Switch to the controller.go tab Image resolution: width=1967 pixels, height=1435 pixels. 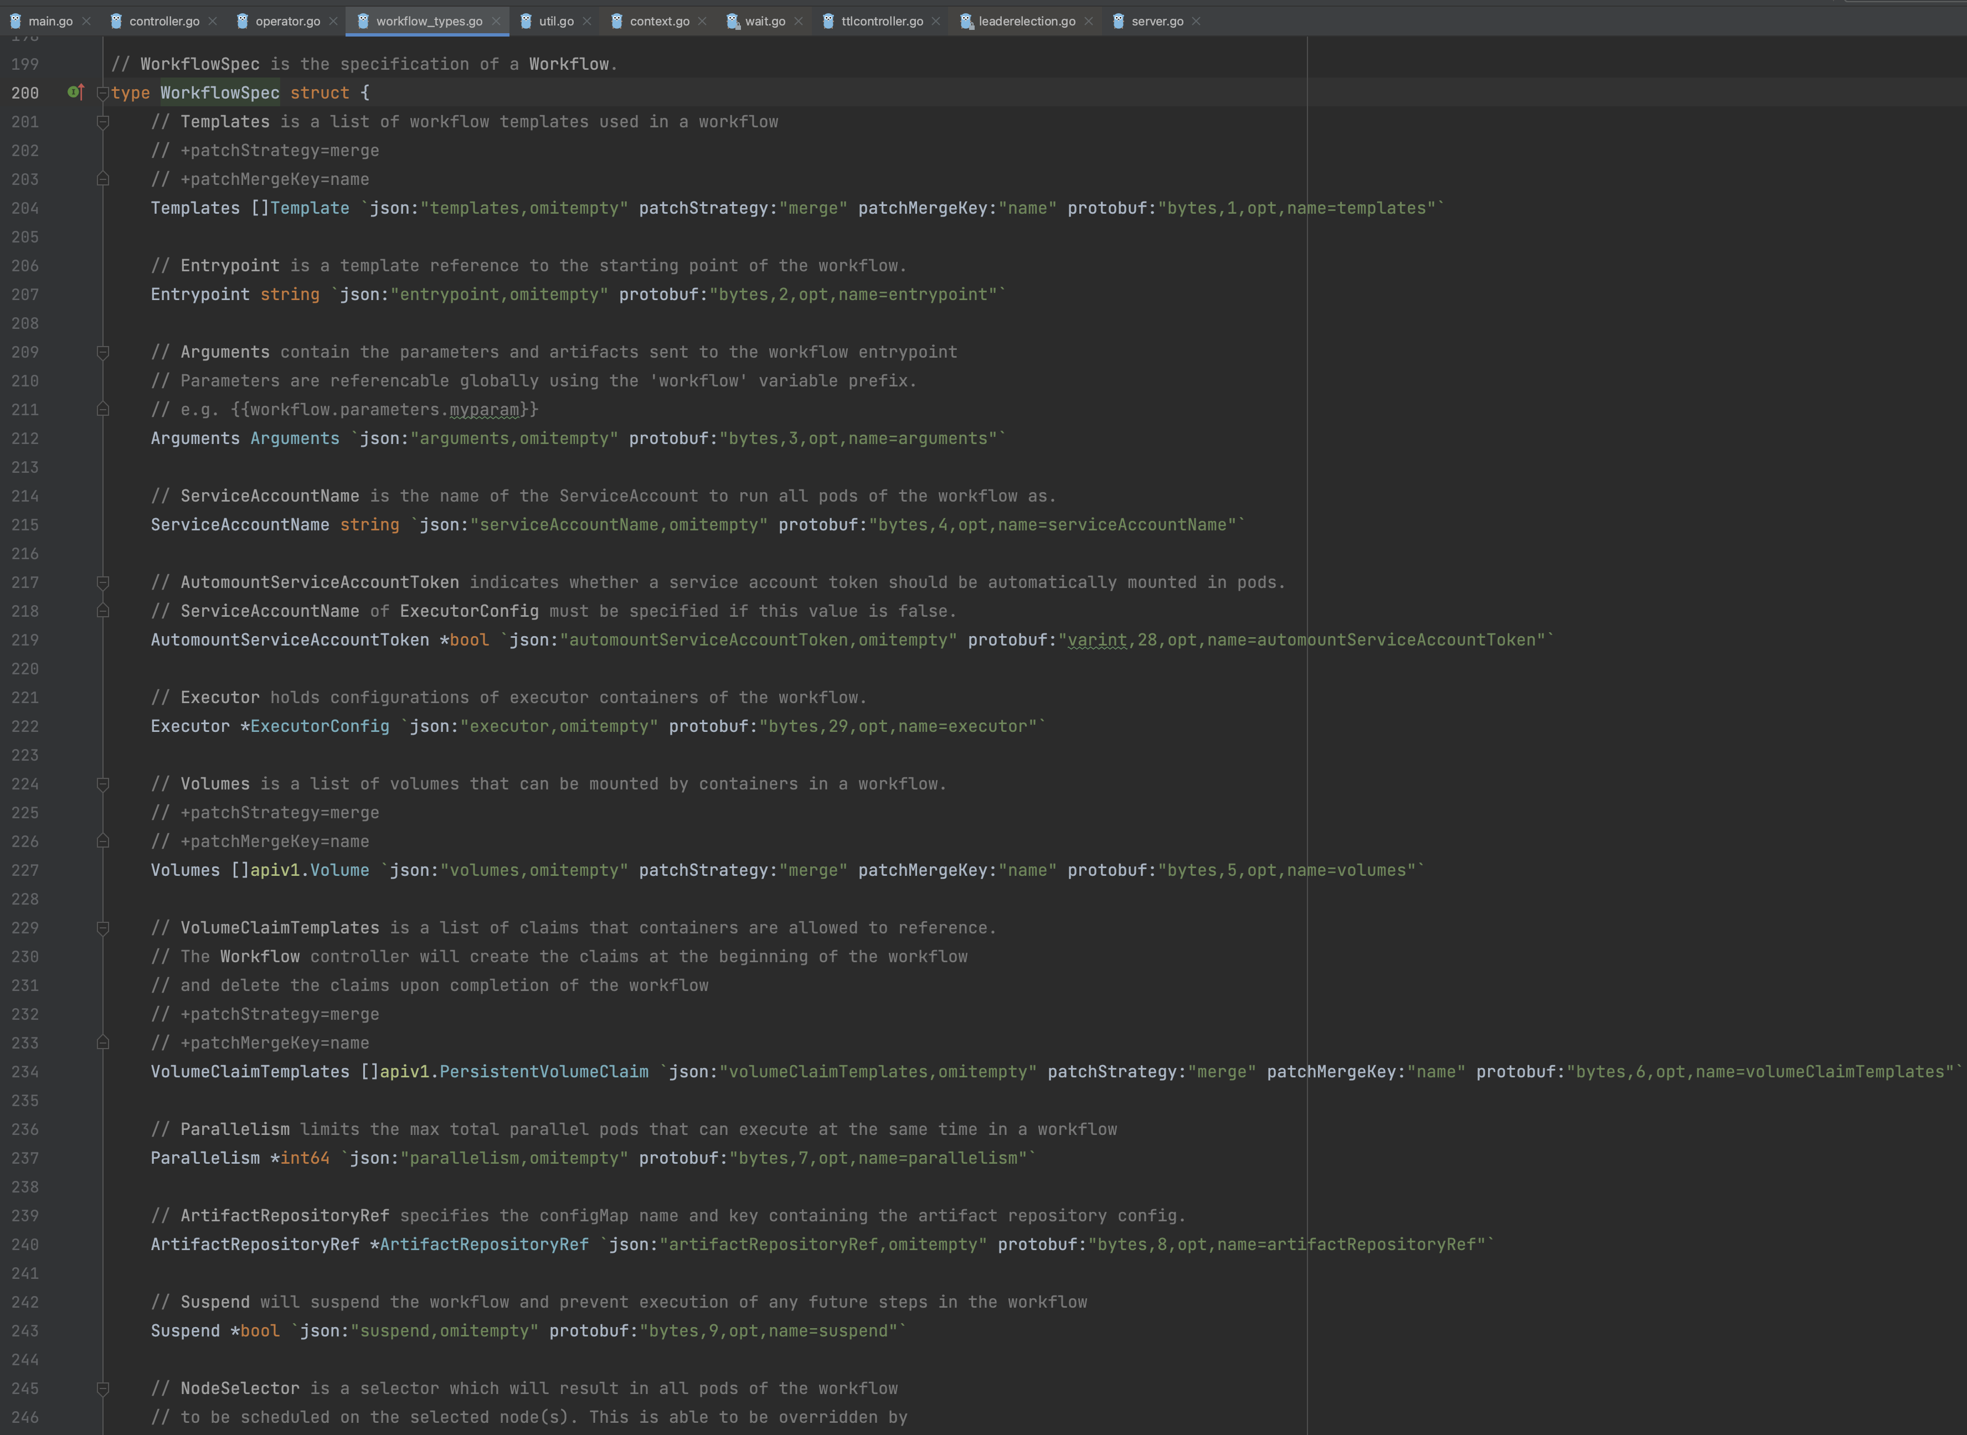pyautogui.click(x=163, y=21)
